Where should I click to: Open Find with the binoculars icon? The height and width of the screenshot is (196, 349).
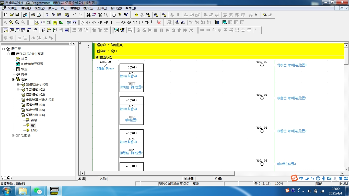pos(88,15)
